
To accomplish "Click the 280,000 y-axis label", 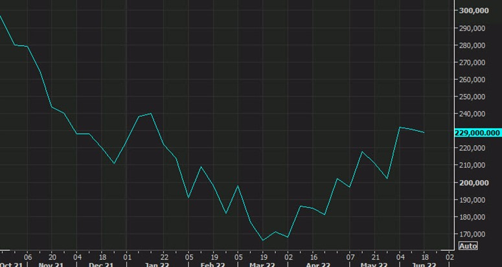I will tap(472, 45).
